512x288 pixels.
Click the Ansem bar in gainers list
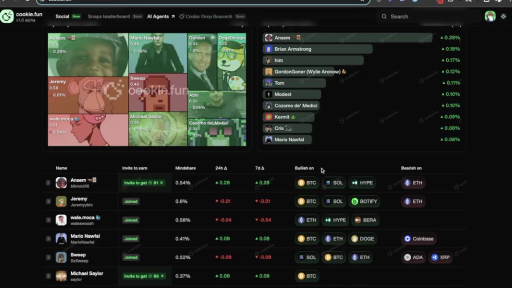click(x=348, y=38)
